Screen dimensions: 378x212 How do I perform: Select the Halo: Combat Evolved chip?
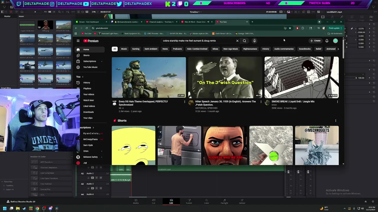(197, 49)
